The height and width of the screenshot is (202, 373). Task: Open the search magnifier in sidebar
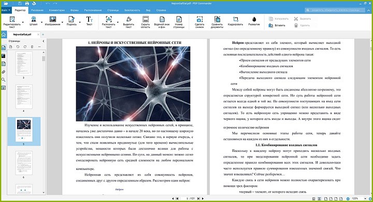4,80
